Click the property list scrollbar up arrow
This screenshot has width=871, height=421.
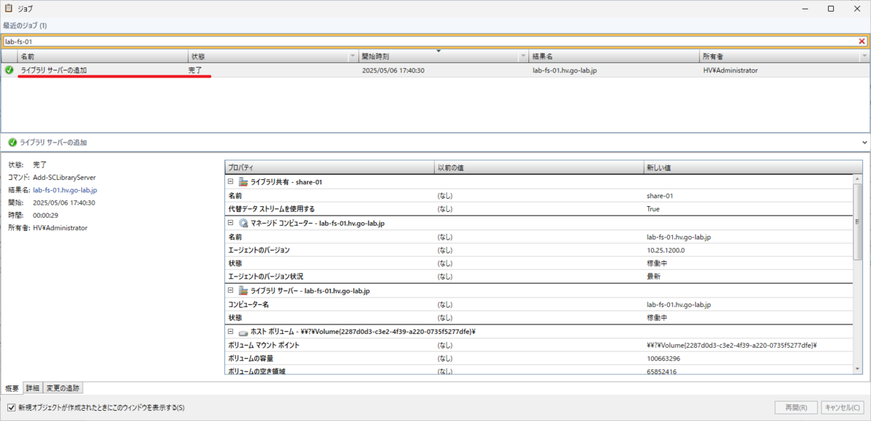(x=858, y=179)
